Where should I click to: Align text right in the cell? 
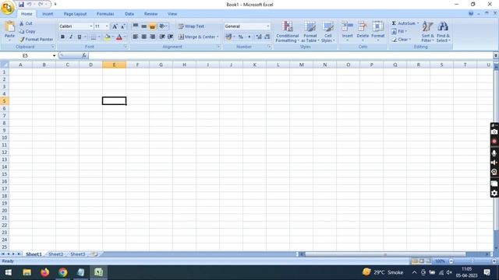tap(153, 37)
